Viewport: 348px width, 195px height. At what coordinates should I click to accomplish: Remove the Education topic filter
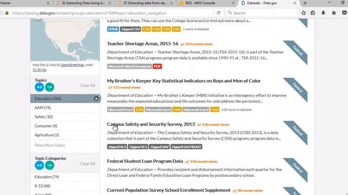point(96,99)
